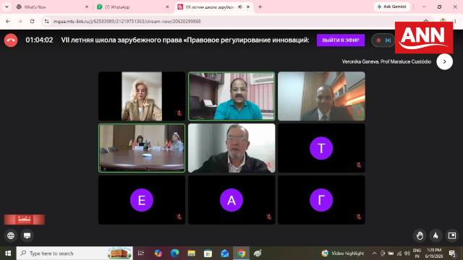
Task: Select the man with glasses video tile
Action: coord(231,148)
